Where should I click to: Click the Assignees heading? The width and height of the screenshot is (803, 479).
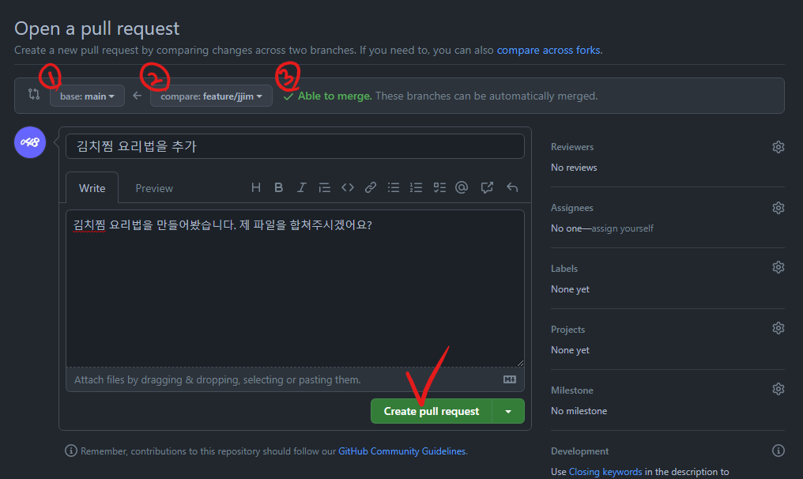click(x=572, y=208)
